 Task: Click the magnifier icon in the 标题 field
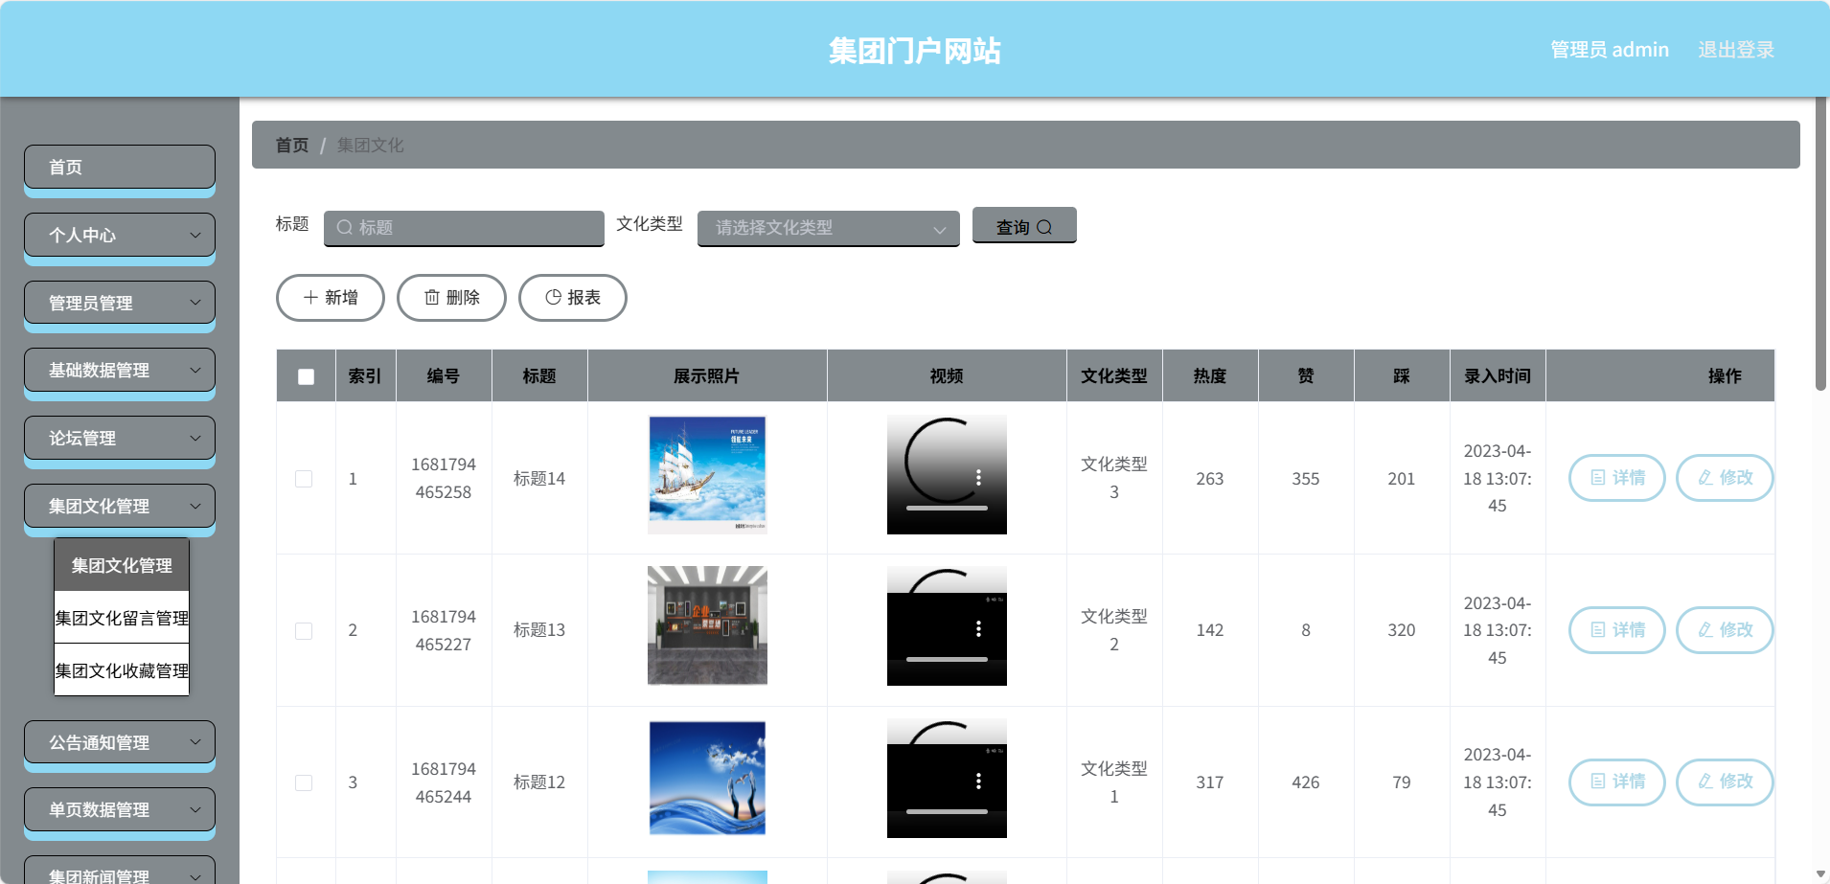[345, 227]
